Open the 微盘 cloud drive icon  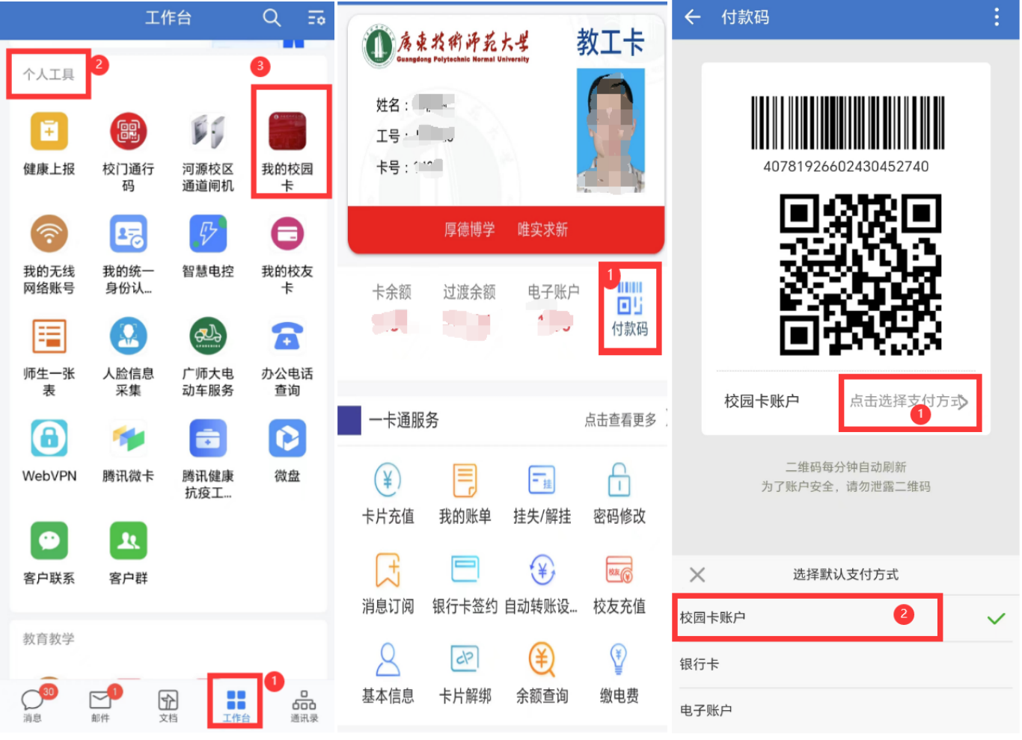click(287, 438)
